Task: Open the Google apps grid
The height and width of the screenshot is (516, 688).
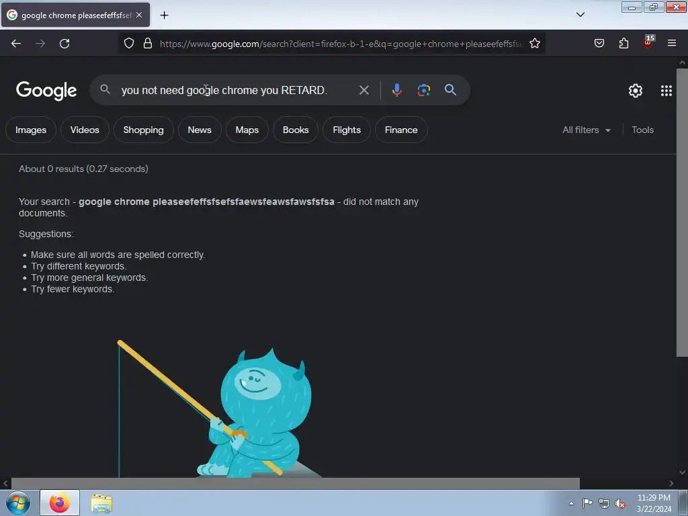Action: [x=666, y=91]
